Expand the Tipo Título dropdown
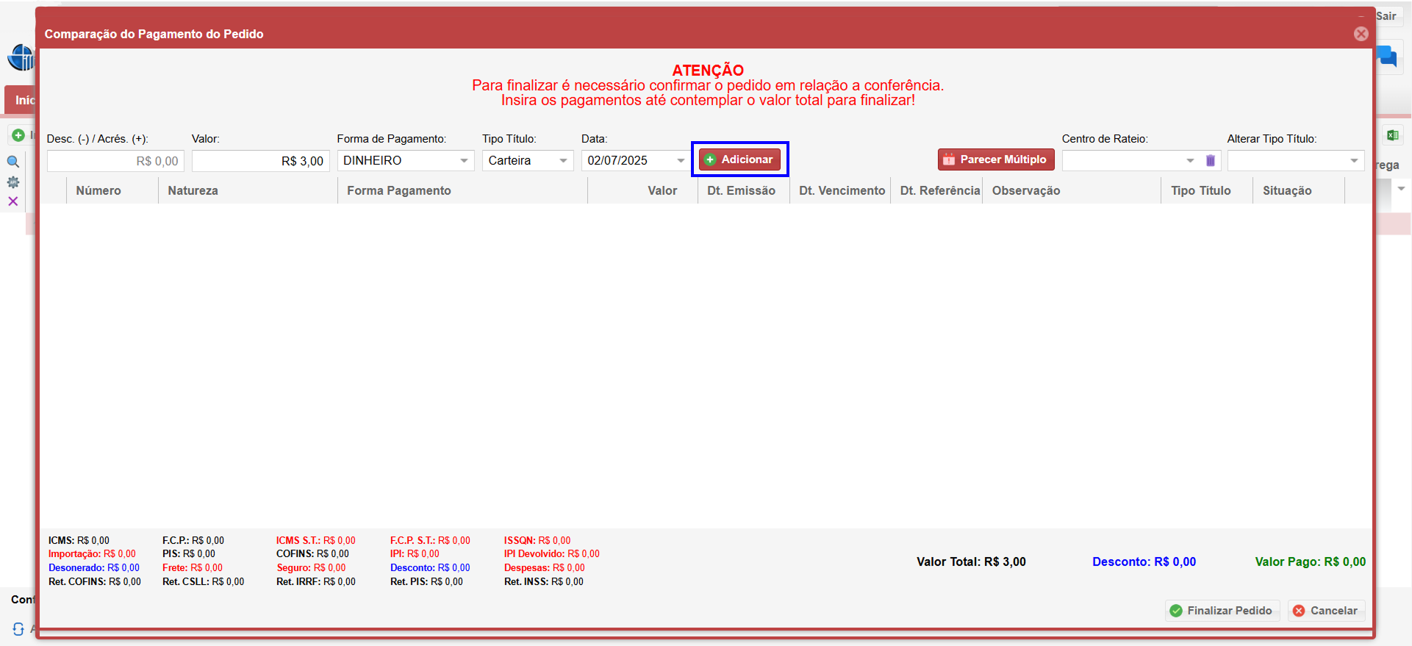Screen dimensions: 1412x646 coord(563,160)
